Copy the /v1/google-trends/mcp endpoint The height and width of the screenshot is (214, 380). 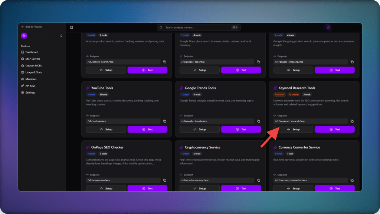point(258,121)
